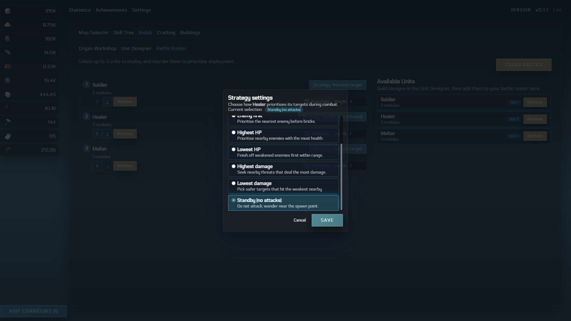The image size is (571, 321).
Task: Switch to the Unit Designer tab
Action: click(x=136, y=48)
